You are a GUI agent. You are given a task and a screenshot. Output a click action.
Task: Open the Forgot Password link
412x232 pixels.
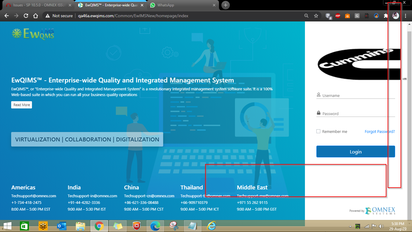pos(380,131)
